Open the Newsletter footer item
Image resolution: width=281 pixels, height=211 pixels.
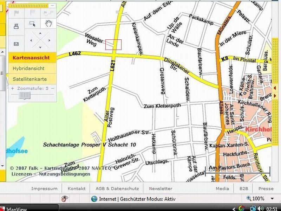point(161,188)
